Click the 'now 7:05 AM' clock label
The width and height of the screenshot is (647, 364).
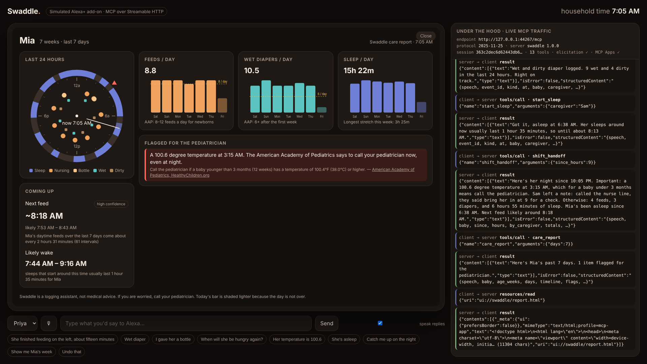pyautogui.click(x=77, y=123)
